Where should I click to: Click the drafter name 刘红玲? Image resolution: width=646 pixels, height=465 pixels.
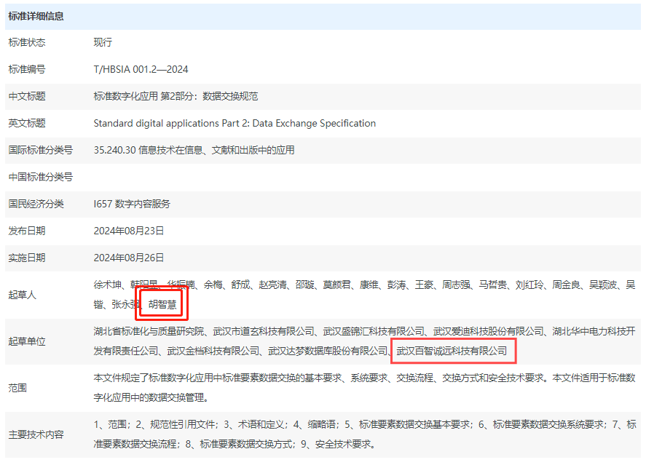(x=529, y=285)
